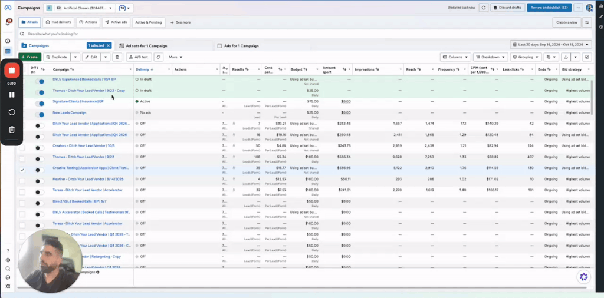
Task: Open the help question mark icon
Action: point(8,251)
